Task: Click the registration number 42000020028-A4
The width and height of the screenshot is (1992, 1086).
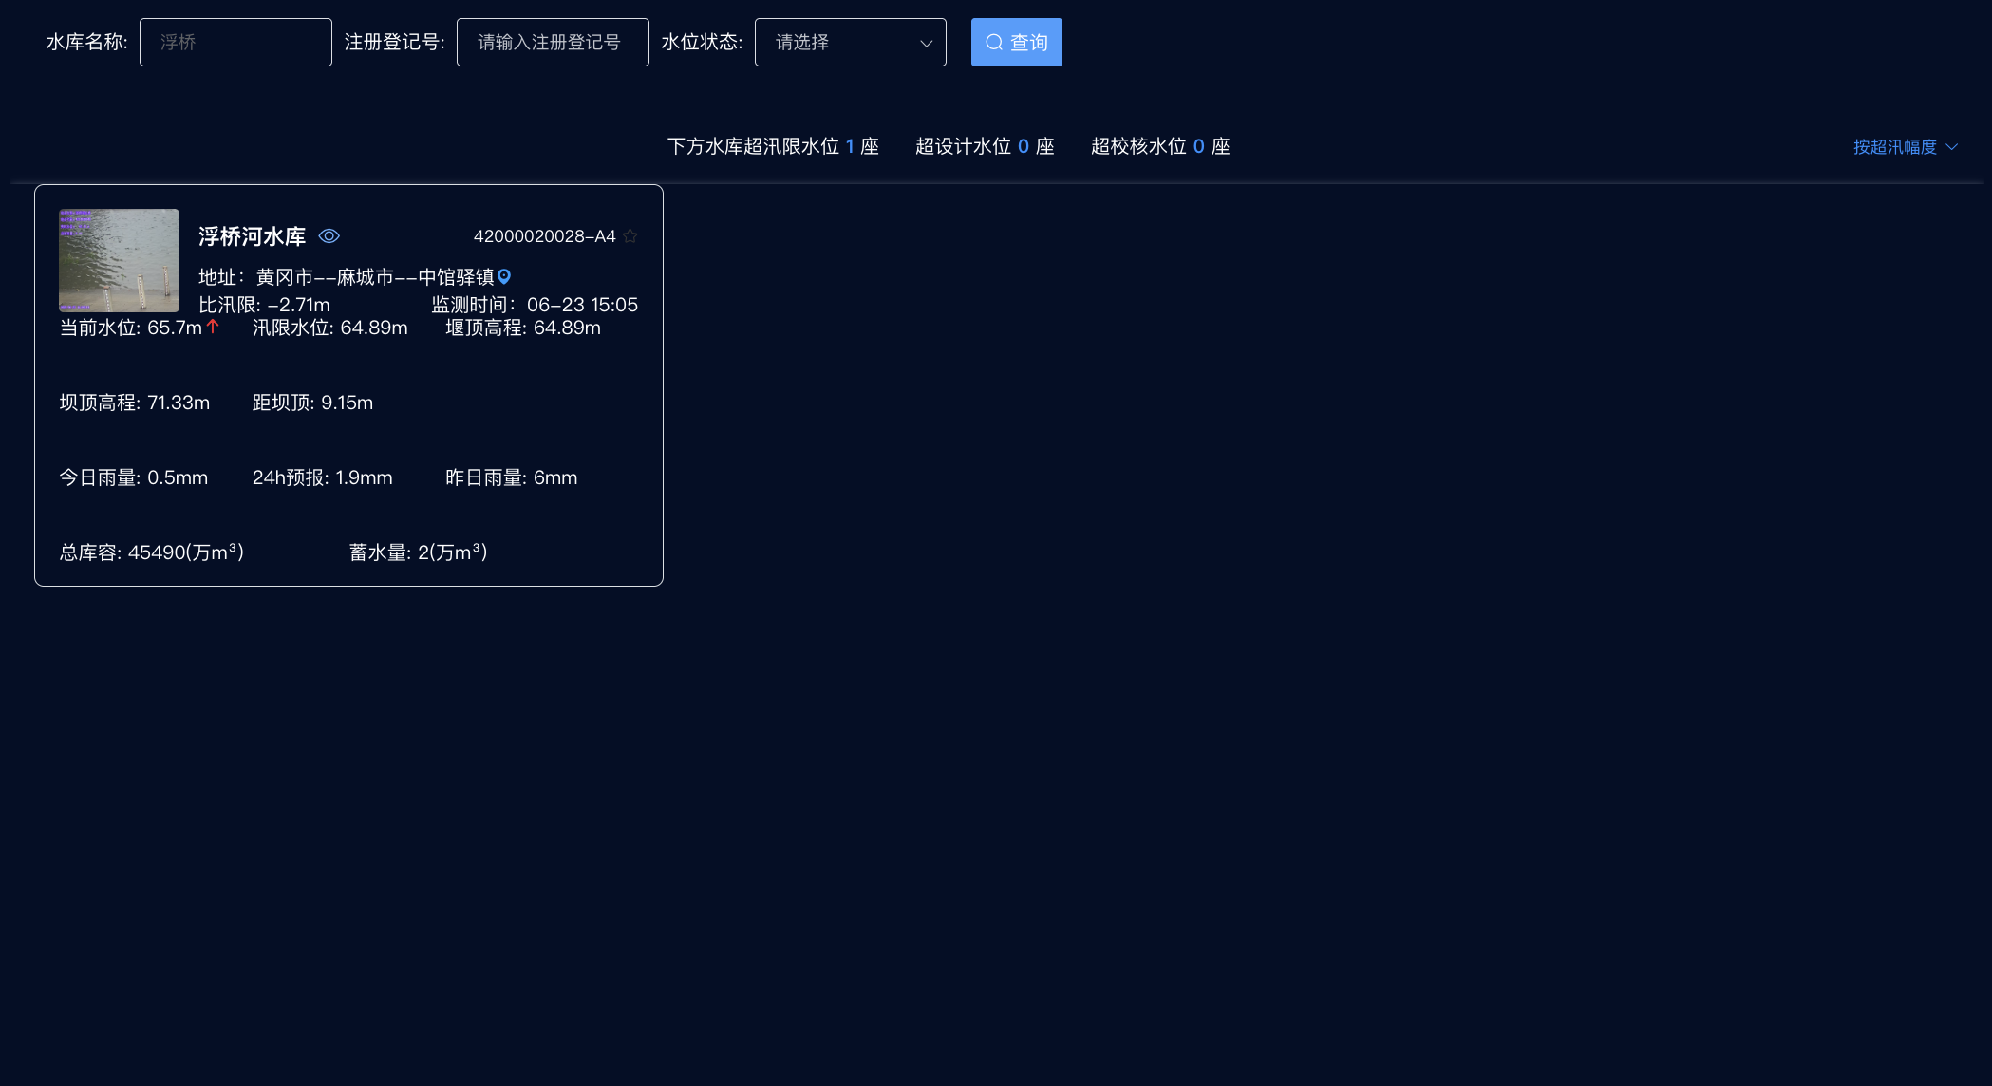Action: (x=544, y=236)
